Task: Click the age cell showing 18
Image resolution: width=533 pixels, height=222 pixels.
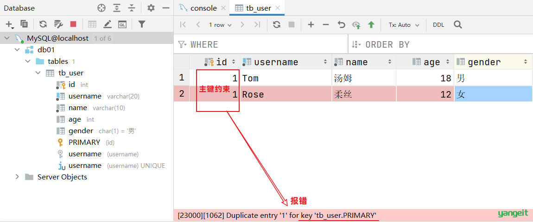Action: [x=425, y=78]
